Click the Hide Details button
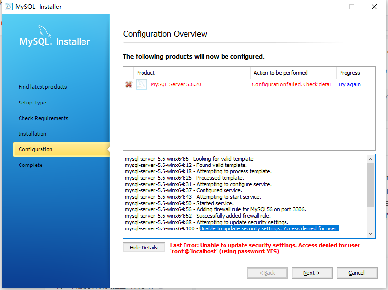388x290 pixels. tap(144, 248)
